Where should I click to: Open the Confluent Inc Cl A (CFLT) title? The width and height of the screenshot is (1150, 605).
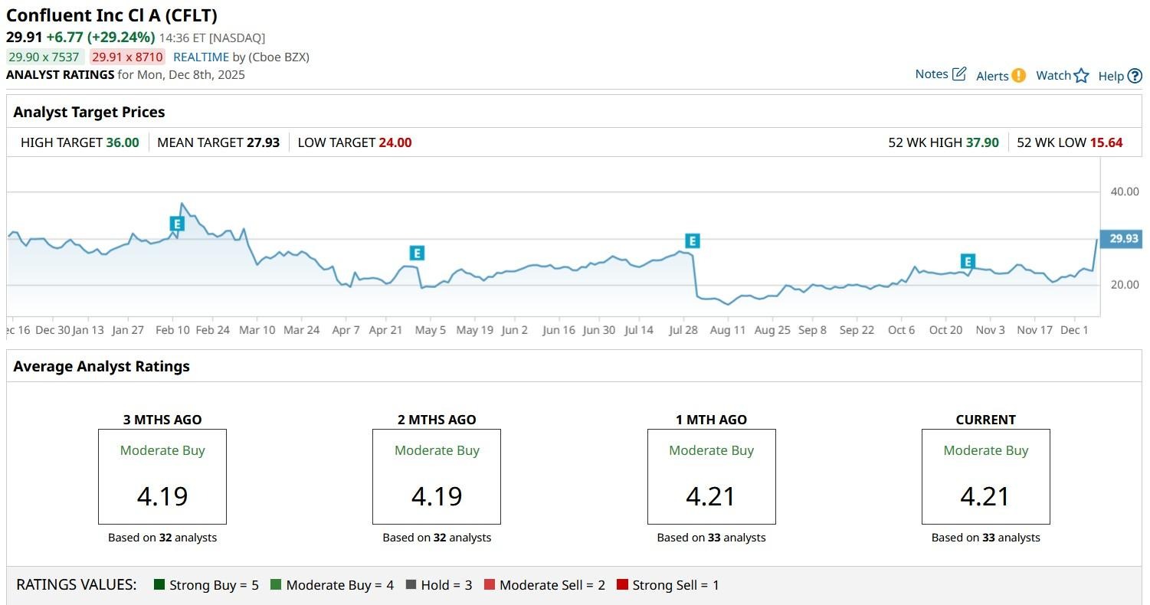[112, 15]
